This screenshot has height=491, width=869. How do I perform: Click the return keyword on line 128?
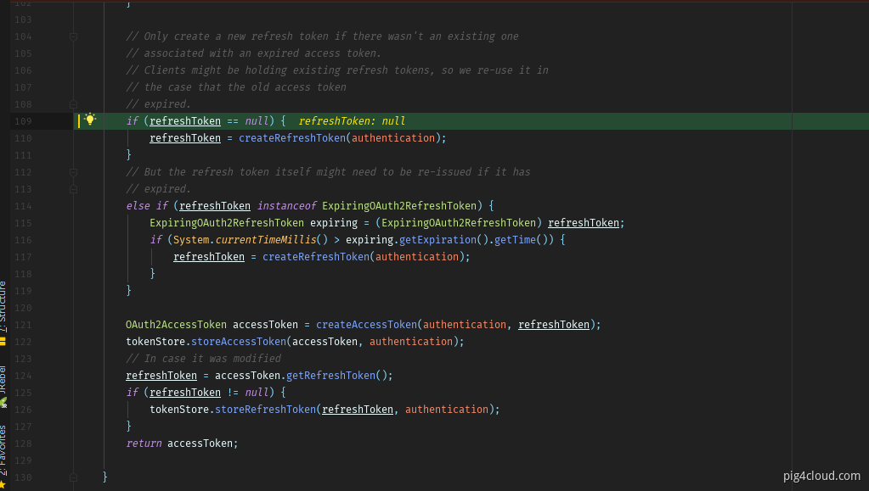pos(144,444)
